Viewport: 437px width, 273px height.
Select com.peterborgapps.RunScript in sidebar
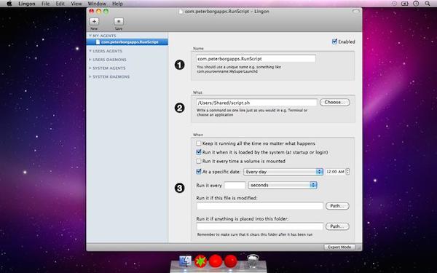[127, 42]
